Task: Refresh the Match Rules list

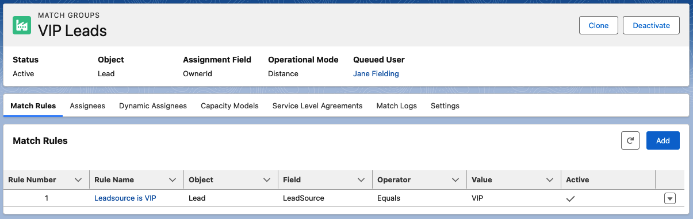Action: point(630,140)
